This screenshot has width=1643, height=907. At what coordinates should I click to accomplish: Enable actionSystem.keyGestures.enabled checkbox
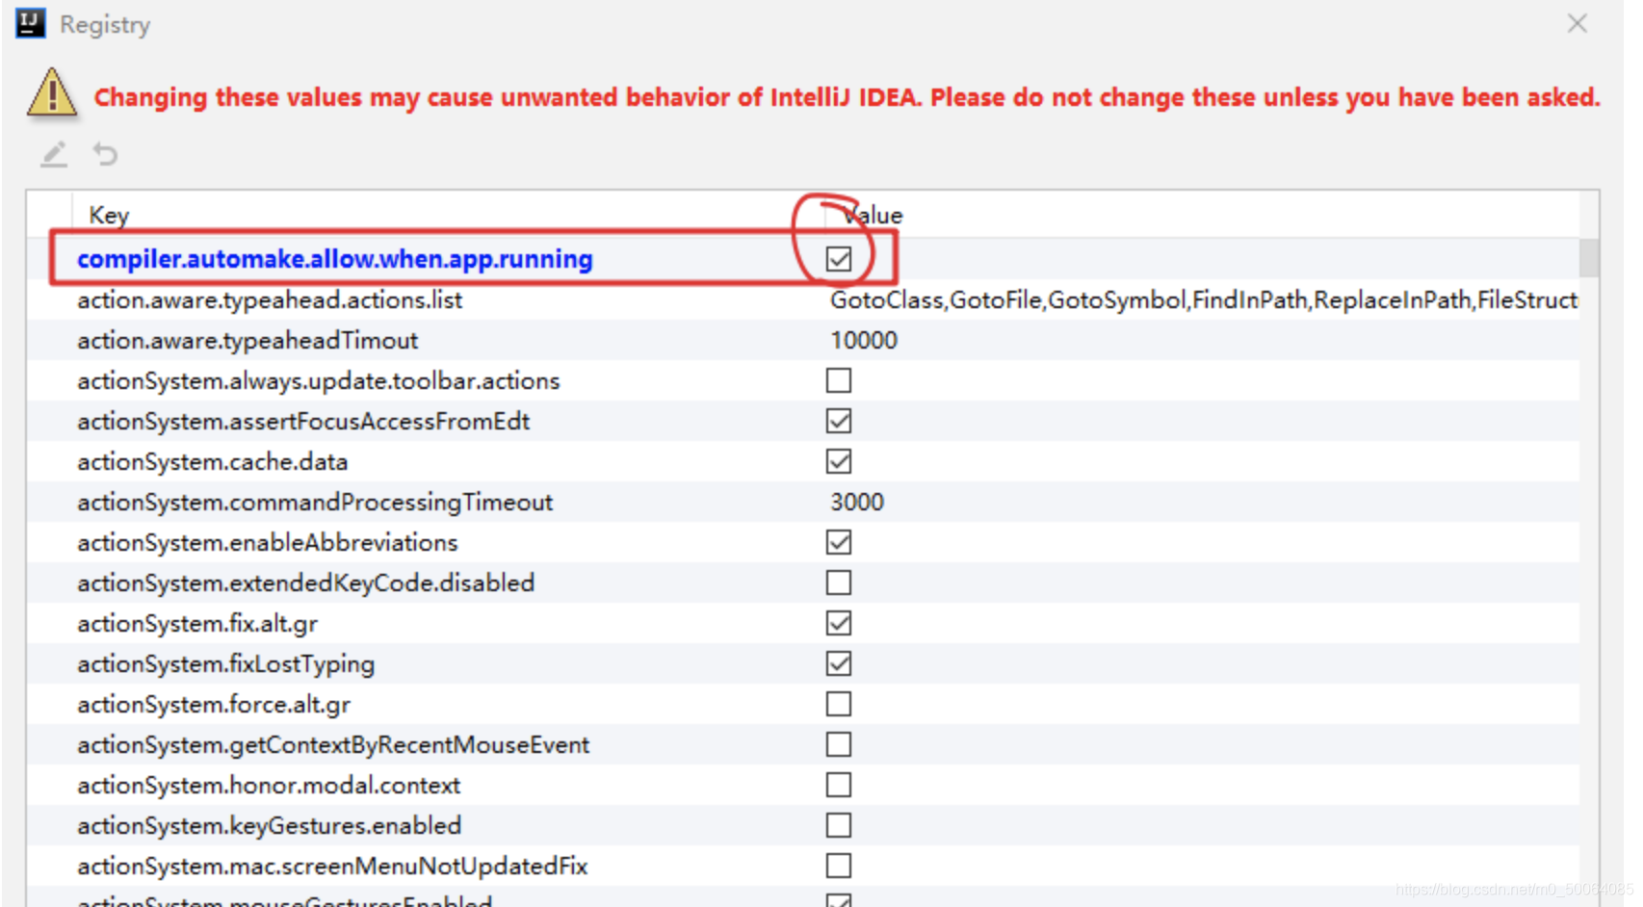(839, 825)
